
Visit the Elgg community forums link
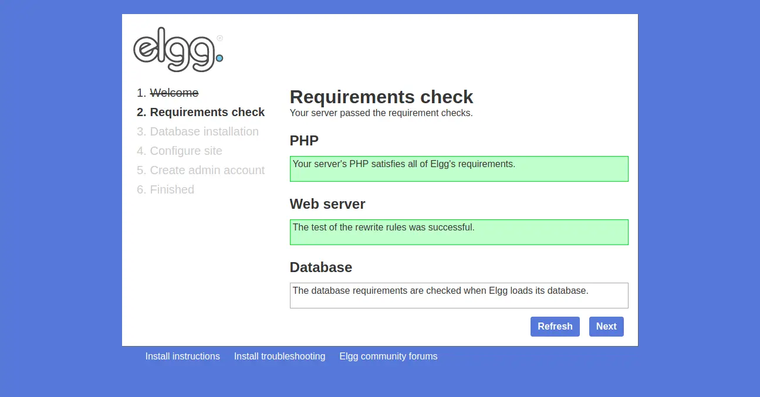pos(389,356)
